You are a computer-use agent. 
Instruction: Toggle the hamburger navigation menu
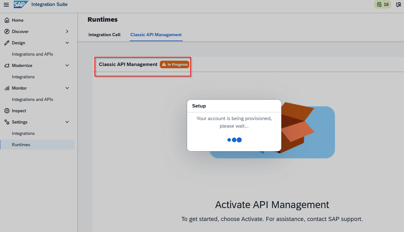[6, 4]
